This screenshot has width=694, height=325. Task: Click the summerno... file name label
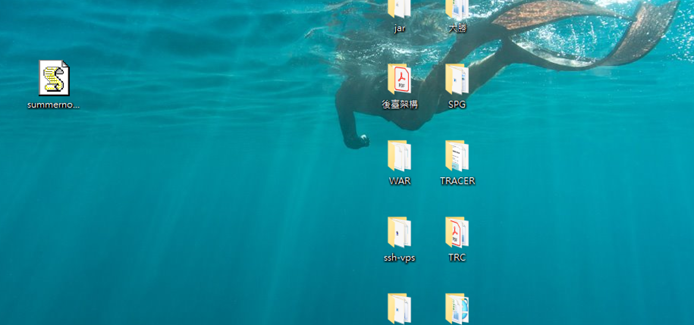(x=54, y=105)
